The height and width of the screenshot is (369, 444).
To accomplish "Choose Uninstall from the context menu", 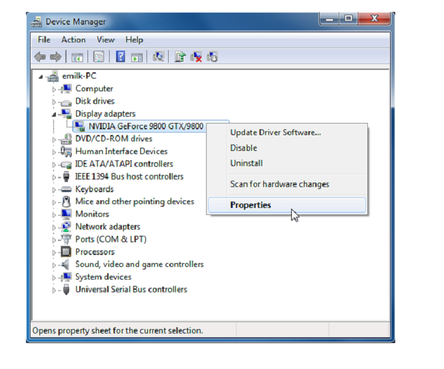I will tap(287, 164).
